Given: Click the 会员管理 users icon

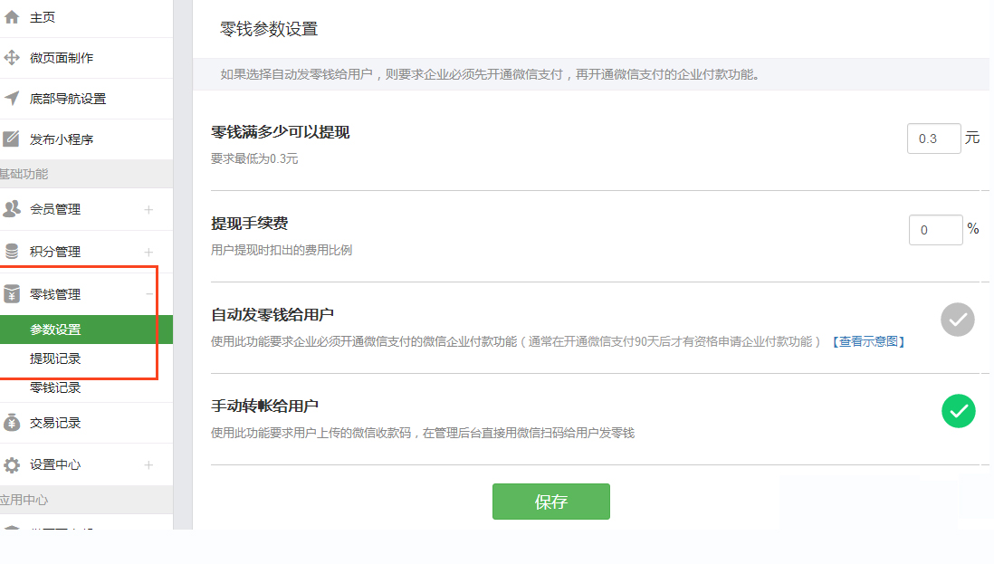Looking at the screenshot, I should point(12,209).
